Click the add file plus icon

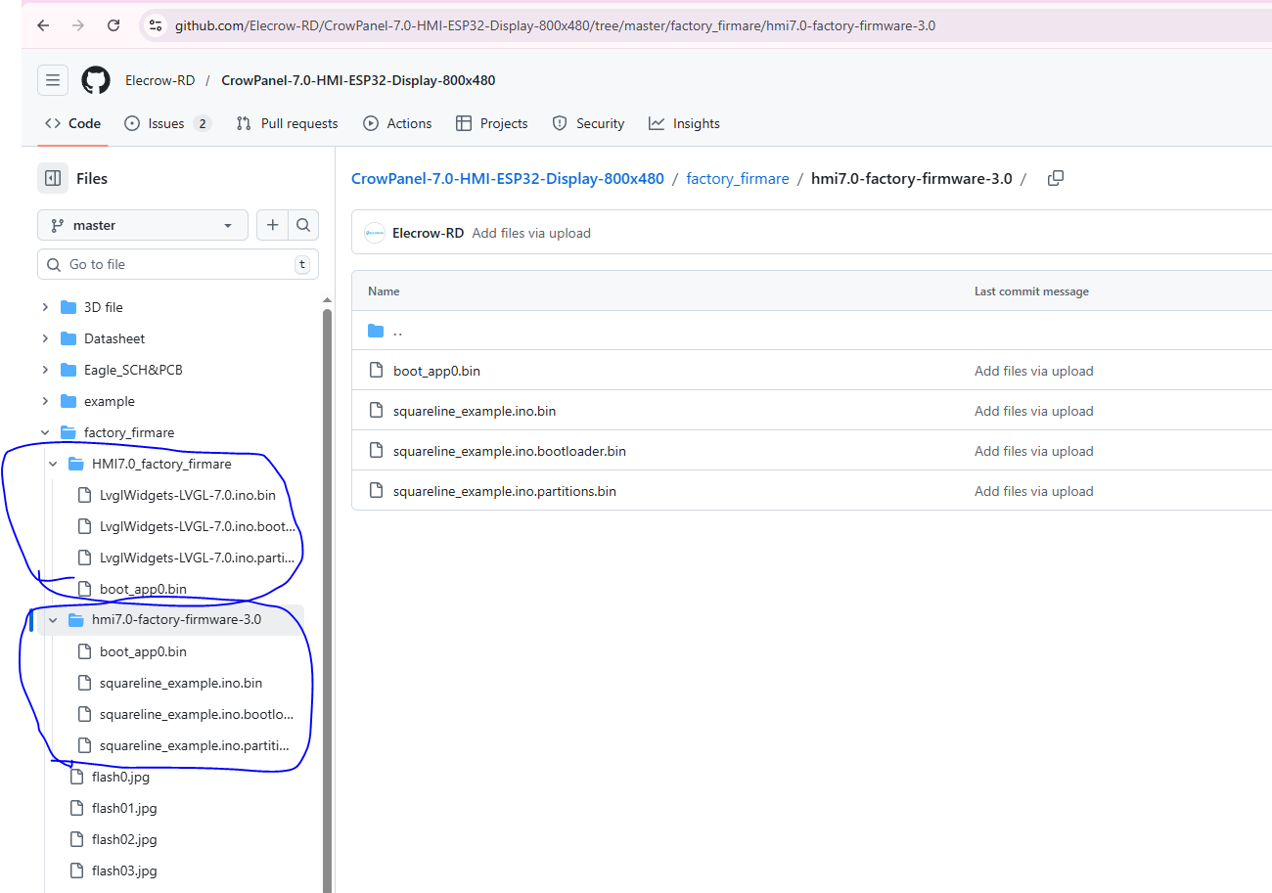point(272,225)
